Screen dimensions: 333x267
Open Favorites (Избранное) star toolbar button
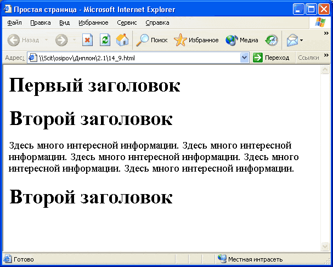(196, 40)
